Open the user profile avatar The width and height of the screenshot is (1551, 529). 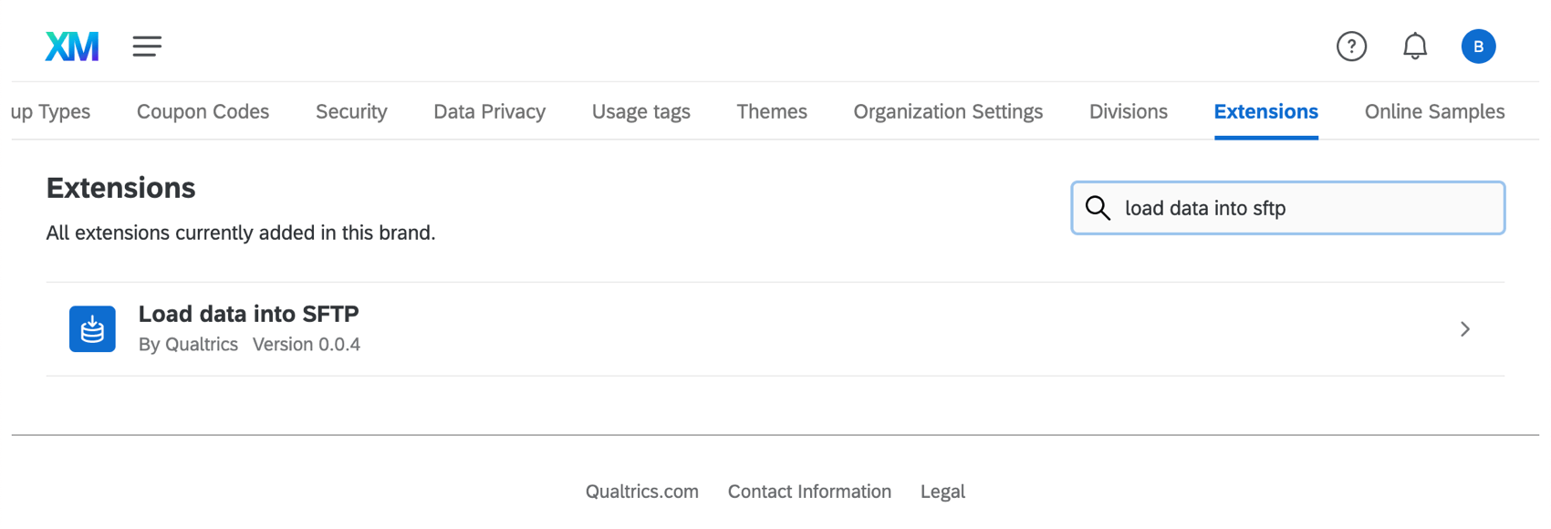point(1479,46)
